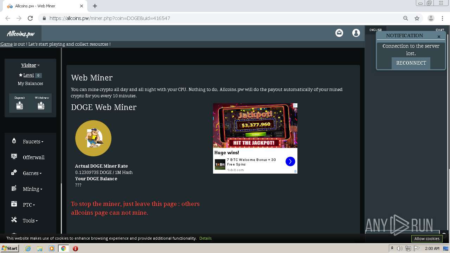Close the Allcoins.pw browser tab
Viewport: 450px width, 253px height.
tap(82, 6)
